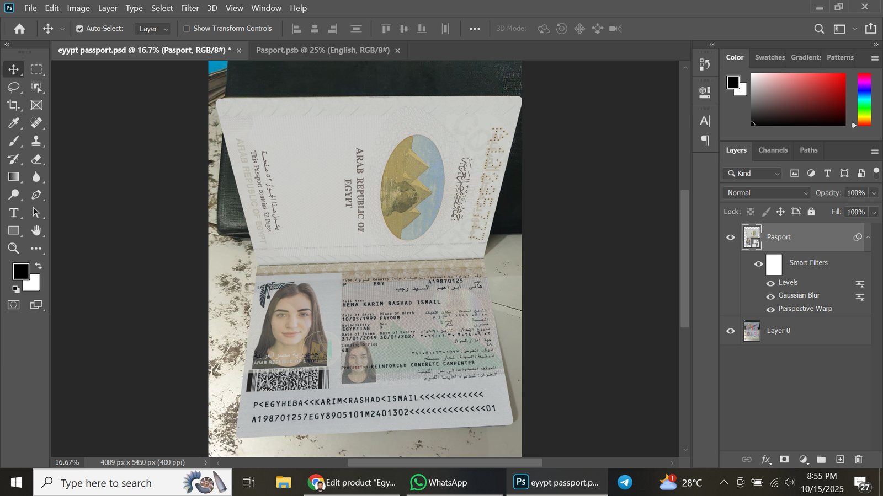Select the Lasso tool
This screenshot has height=496, width=883.
point(14,87)
